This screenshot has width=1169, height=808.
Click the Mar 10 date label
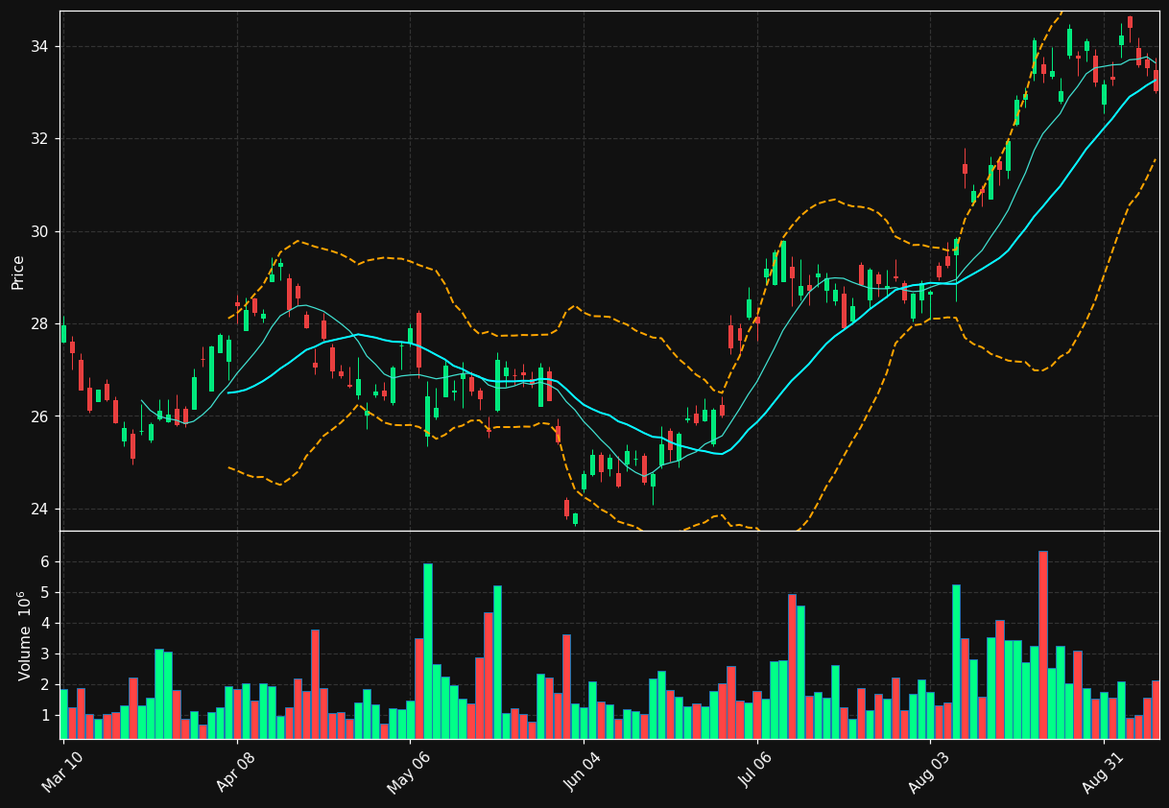click(61, 771)
